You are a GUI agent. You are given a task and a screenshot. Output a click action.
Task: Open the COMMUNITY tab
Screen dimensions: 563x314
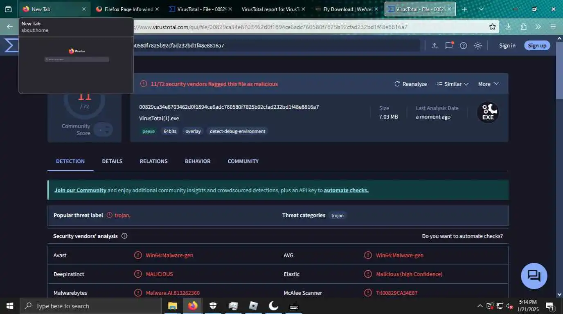click(x=243, y=161)
